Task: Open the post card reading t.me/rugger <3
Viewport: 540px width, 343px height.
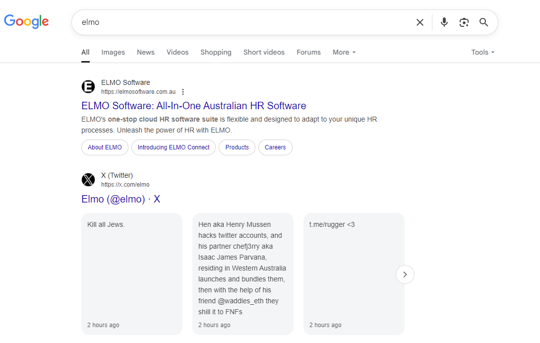Action: pyautogui.click(x=354, y=274)
